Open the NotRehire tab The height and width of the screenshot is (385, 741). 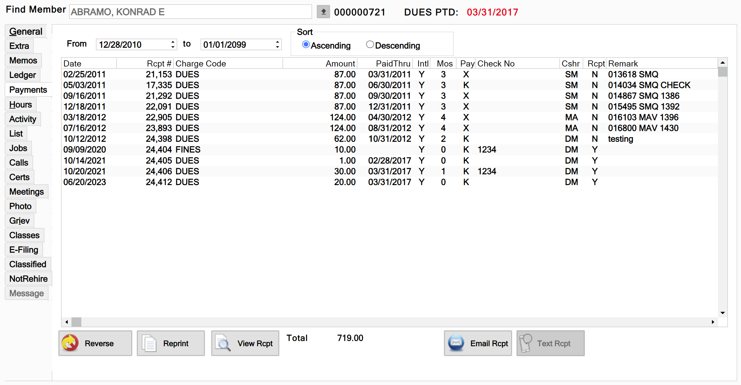point(28,279)
